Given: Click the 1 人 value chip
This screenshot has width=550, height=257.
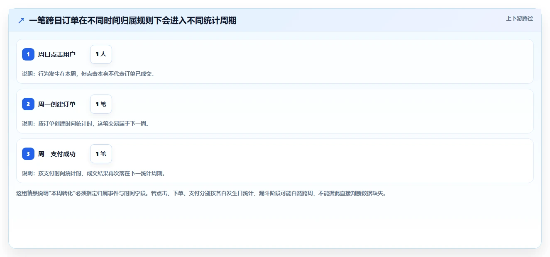Looking at the screenshot, I should [x=101, y=54].
